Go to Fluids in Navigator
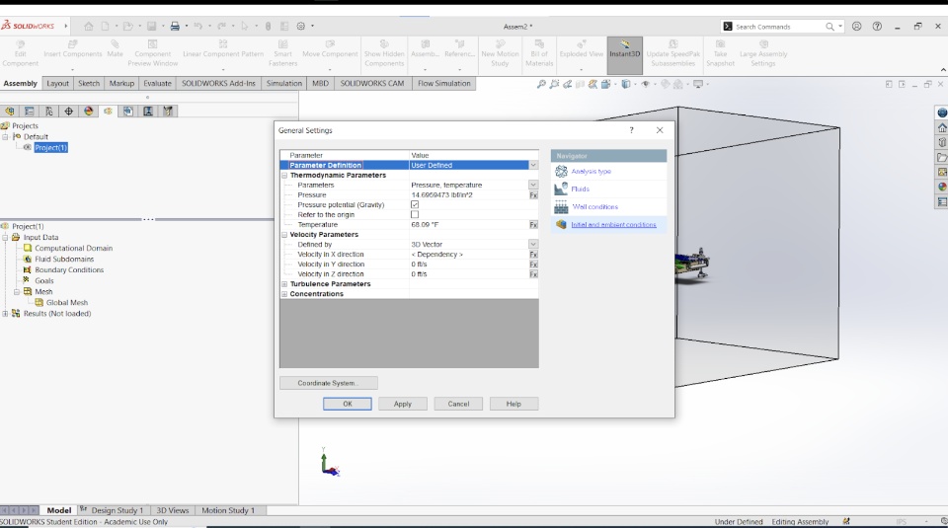The image size is (948, 528). click(580, 189)
